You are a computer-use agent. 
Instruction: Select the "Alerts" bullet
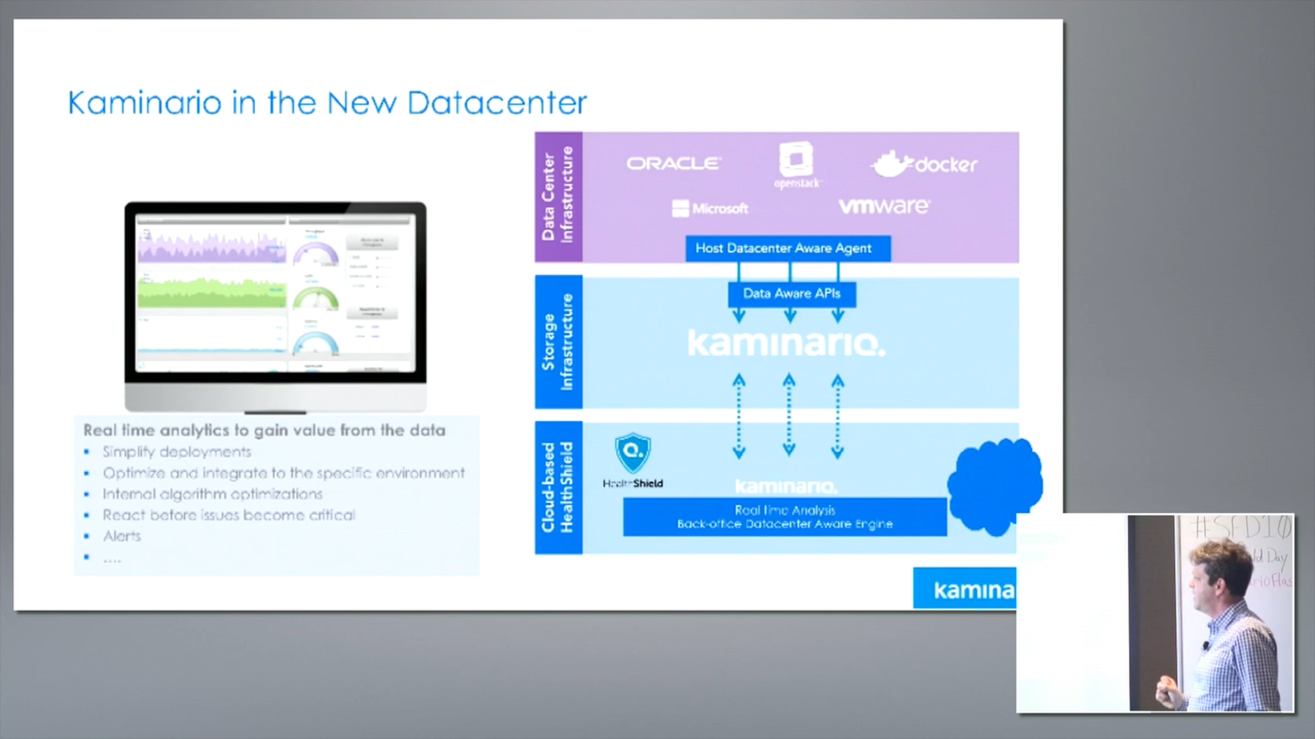122,536
